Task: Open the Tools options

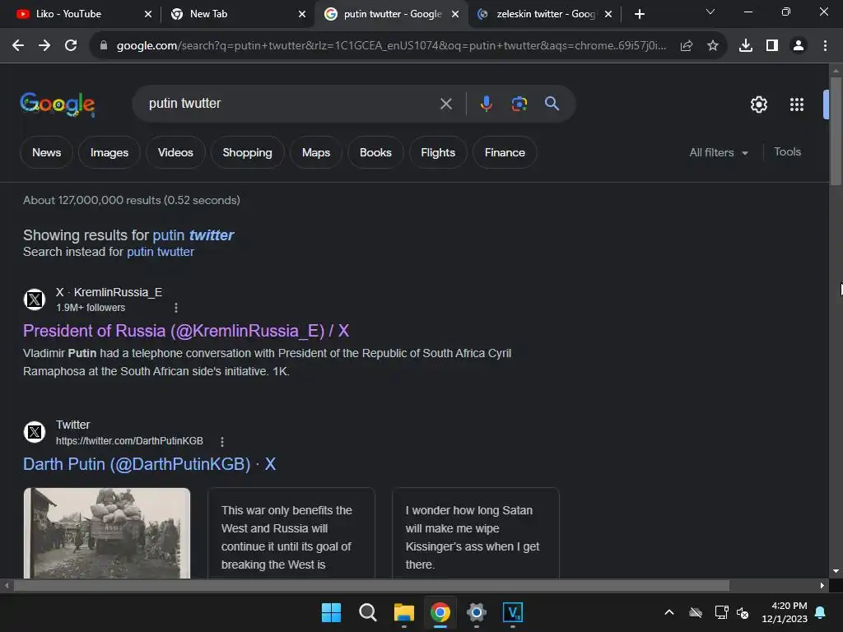Action: (787, 152)
